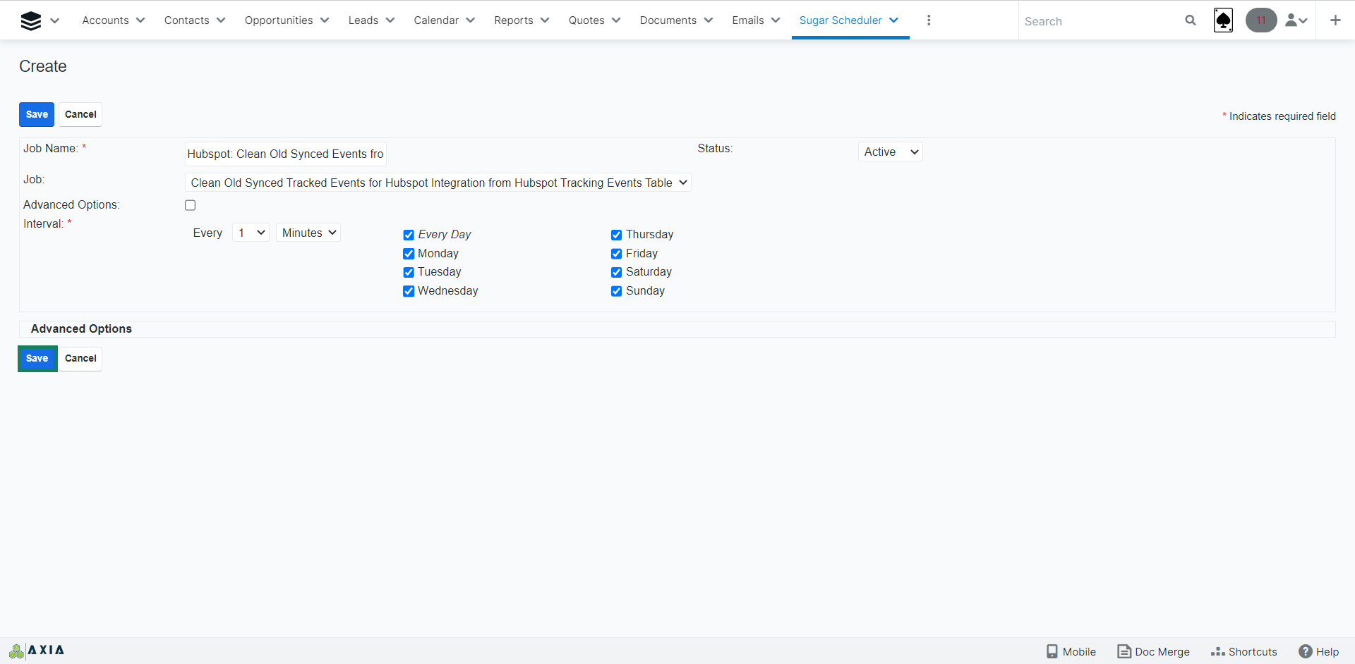Open the Emails module tab

pos(748,20)
